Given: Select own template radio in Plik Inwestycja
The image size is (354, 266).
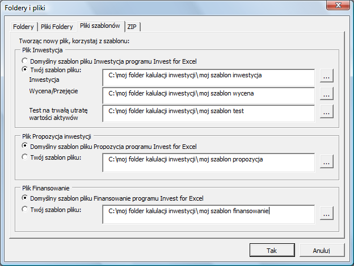Looking at the screenshot, I should (x=24, y=69).
